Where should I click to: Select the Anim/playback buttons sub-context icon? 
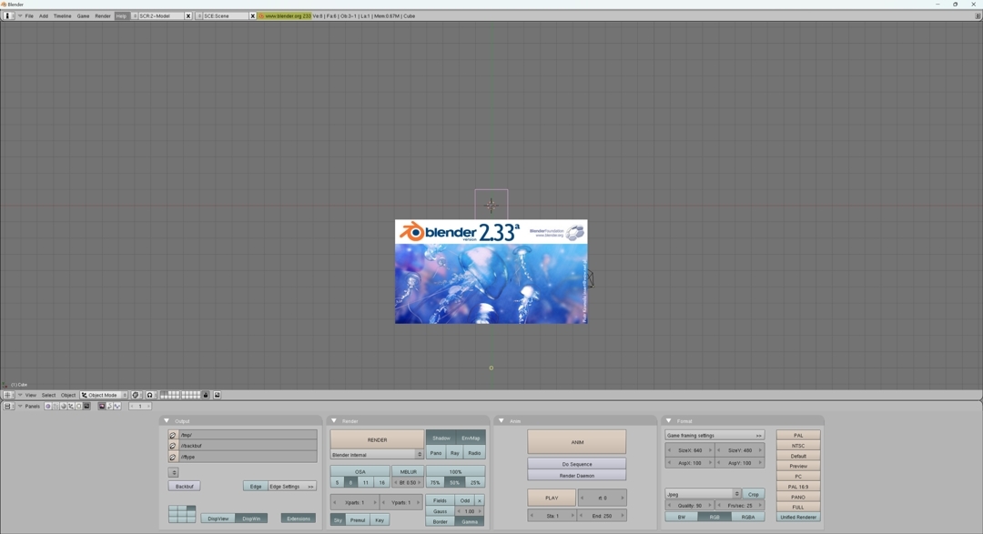coord(109,406)
